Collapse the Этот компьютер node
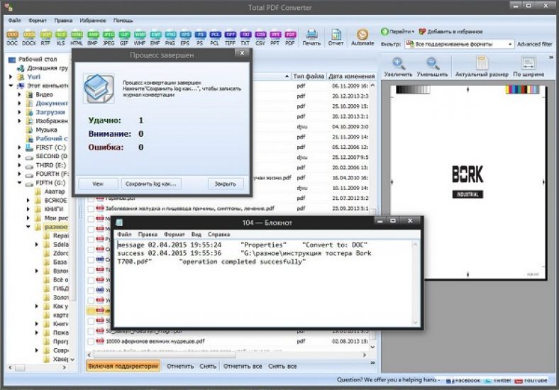This screenshot has height=390, width=559. pyautogui.click(x=11, y=86)
